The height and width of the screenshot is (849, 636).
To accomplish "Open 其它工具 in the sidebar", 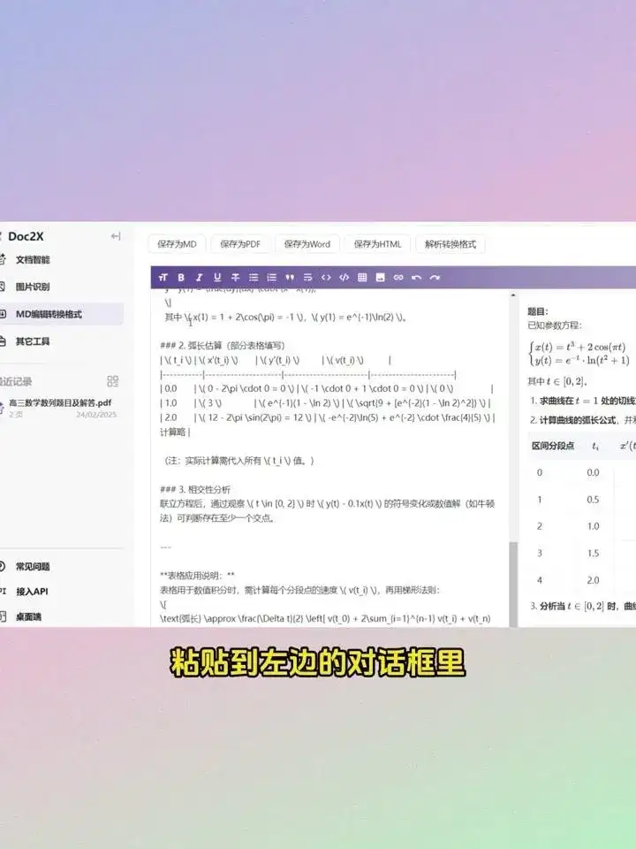I will (33, 341).
